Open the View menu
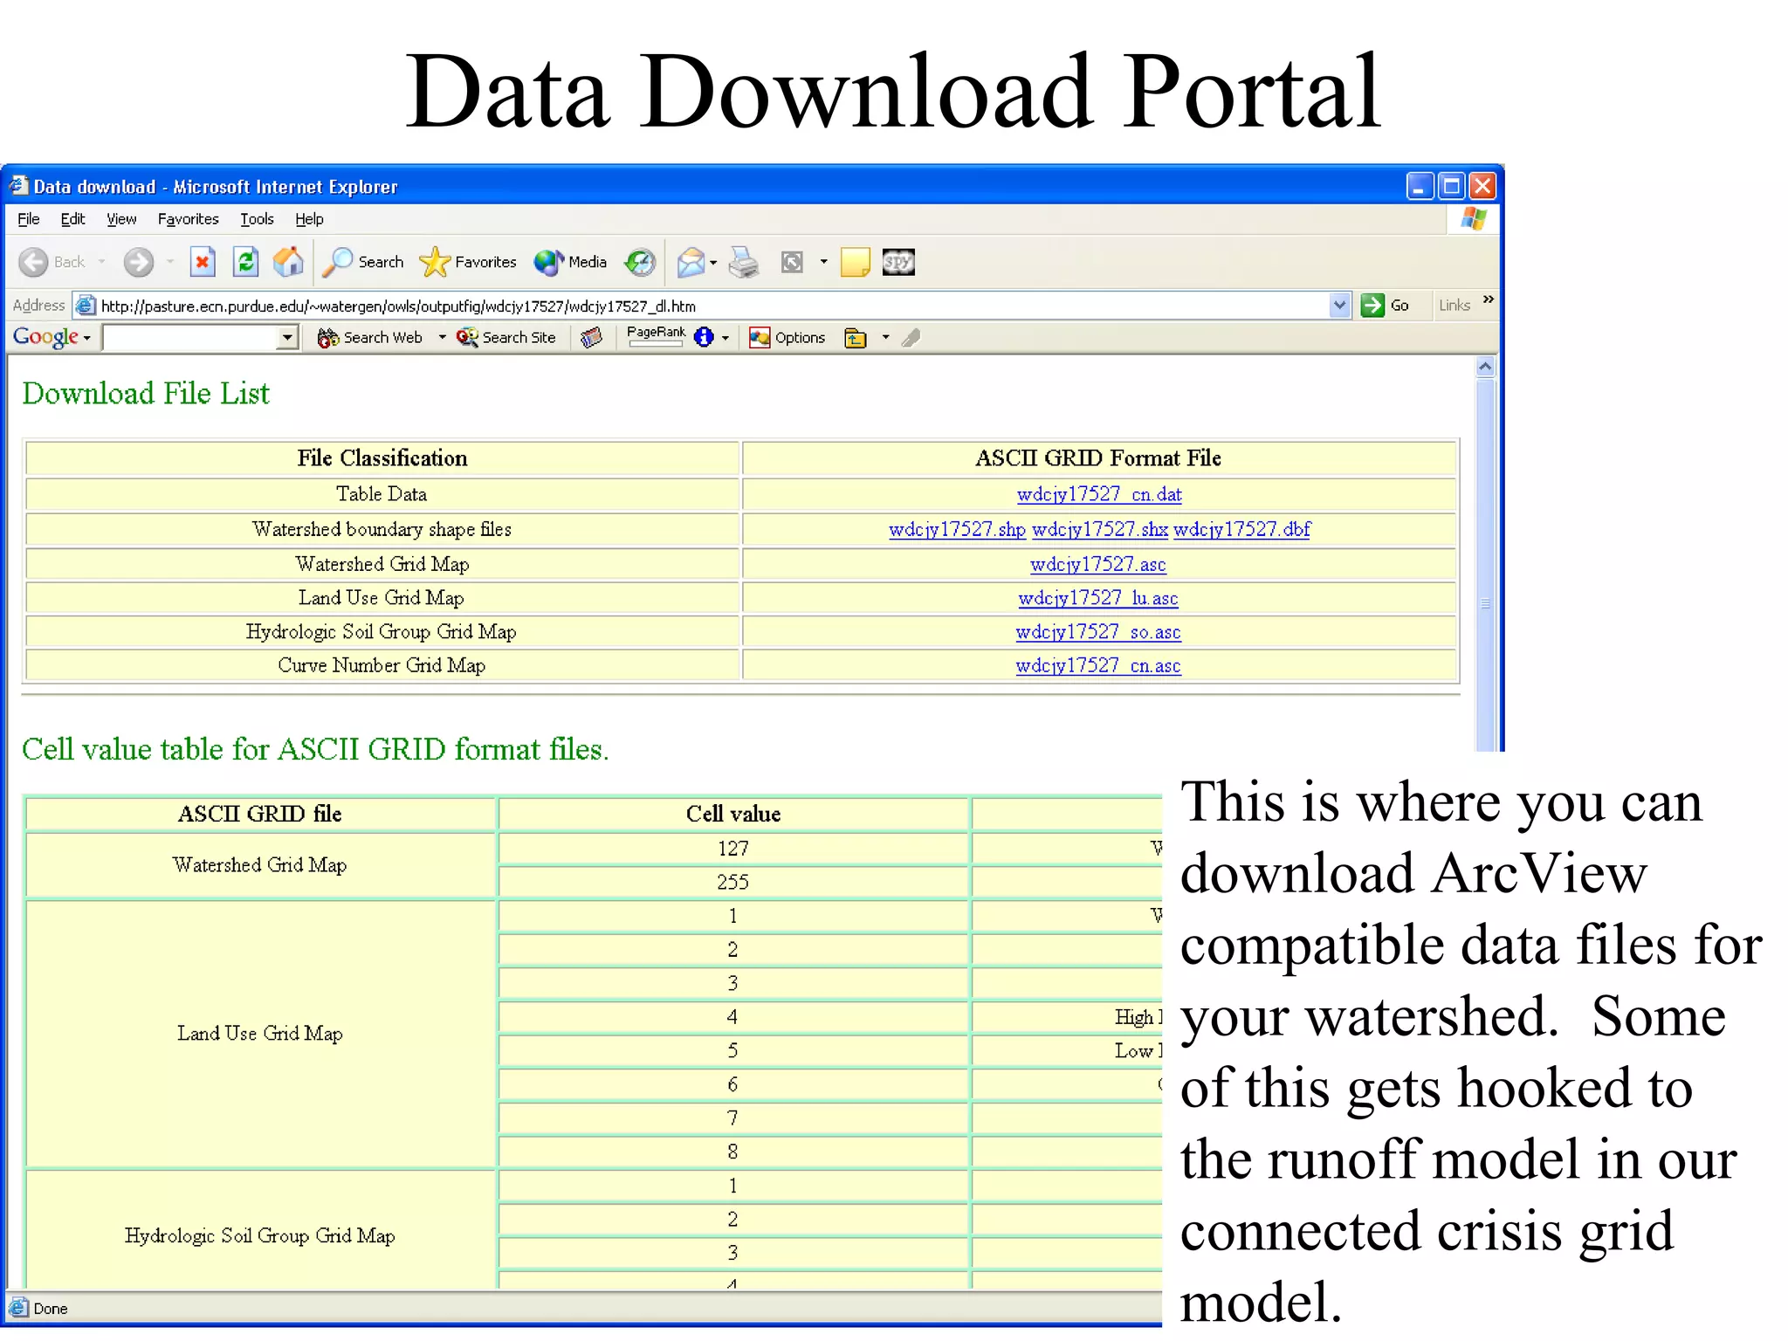 (x=121, y=219)
